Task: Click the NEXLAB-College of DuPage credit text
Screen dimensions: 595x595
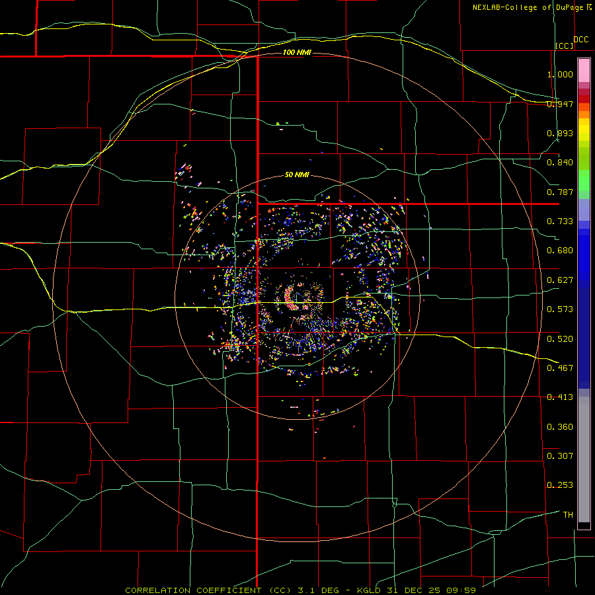Action: click(528, 7)
